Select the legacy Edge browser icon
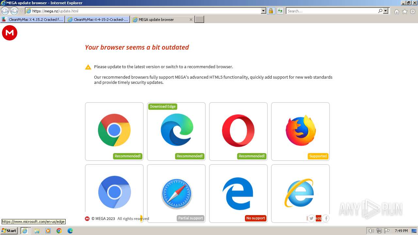This screenshot has width=418, height=235. coord(238,193)
